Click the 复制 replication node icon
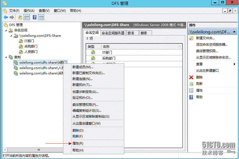The image size is (239, 159). 11,57
